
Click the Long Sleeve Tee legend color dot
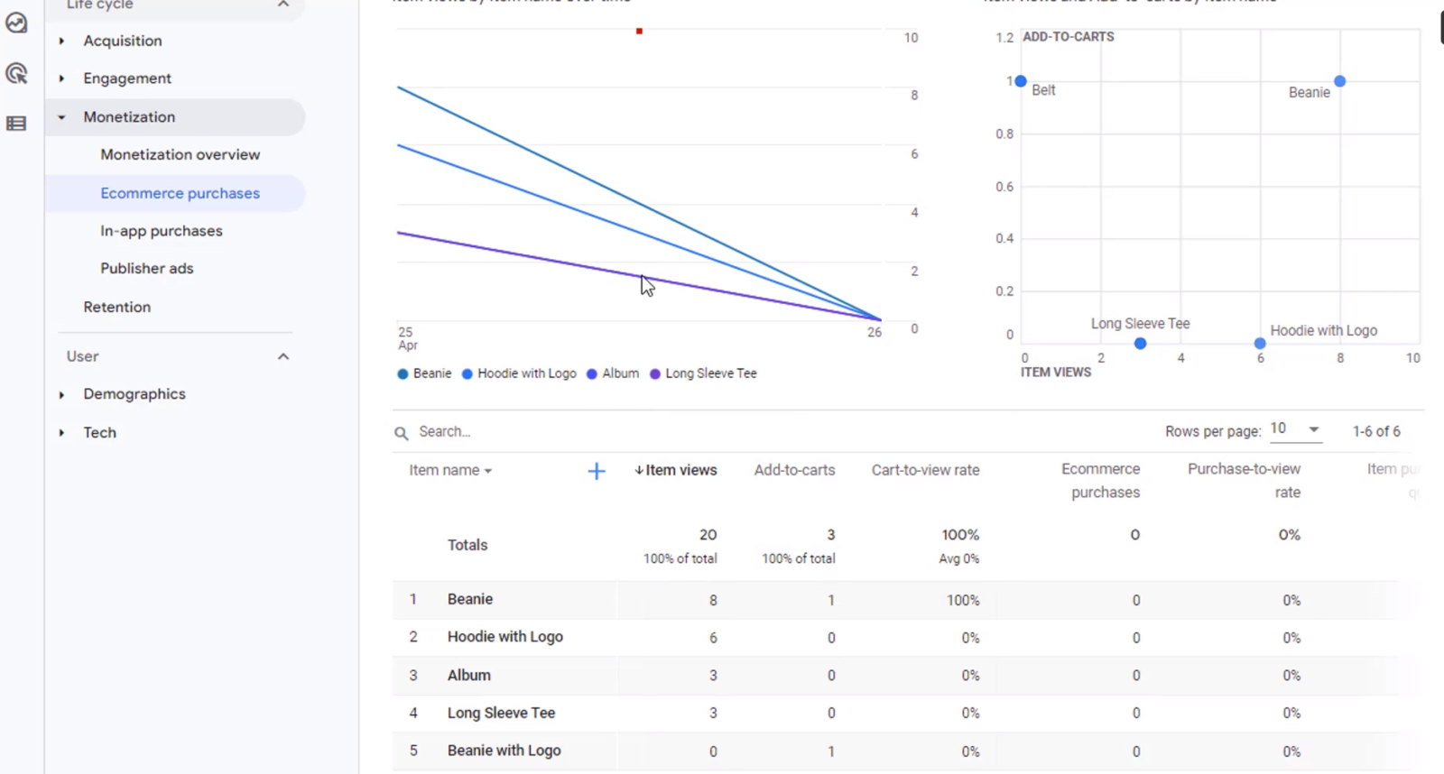655,373
